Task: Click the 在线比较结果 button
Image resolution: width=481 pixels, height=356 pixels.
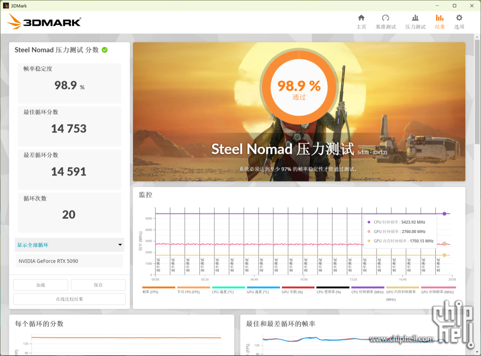Action: coord(69,299)
